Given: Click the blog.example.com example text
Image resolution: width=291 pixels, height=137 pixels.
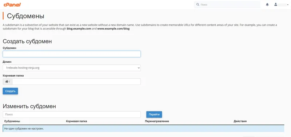Looking at the screenshot, I should (79, 29).
